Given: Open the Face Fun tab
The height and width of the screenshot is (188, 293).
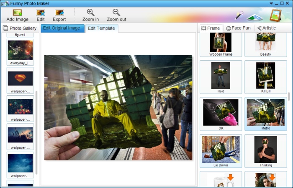Looking at the screenshot, I should 239,28.
